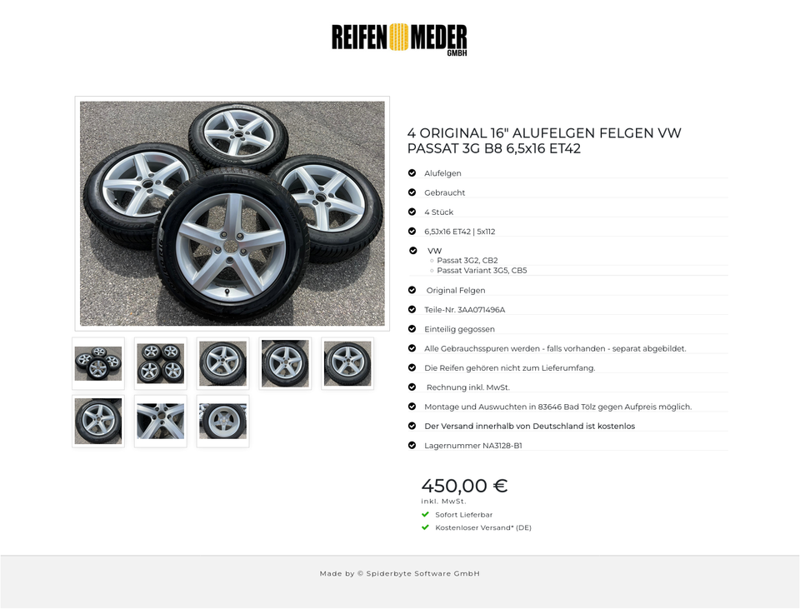Screen dimensions: 800x609
Task: Click the check icon beside 4 Stück
Action: [x=412, y=212]
